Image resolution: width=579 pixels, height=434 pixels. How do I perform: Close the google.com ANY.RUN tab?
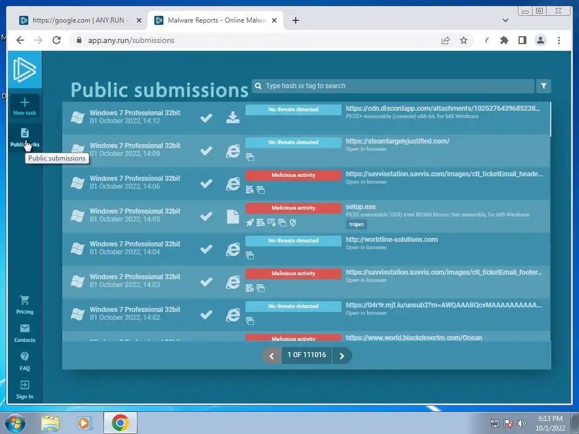pos(139,20)
